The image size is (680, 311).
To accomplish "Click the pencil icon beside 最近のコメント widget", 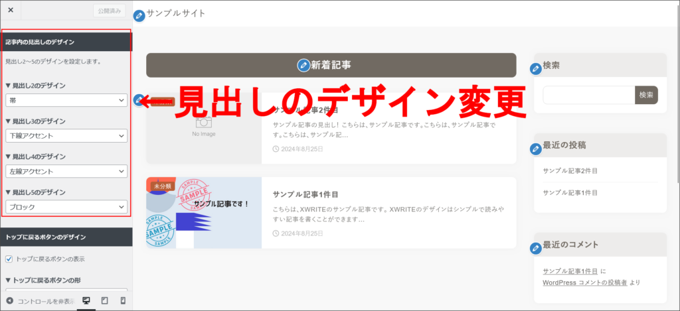I will pyautogui.click(x=536, y=249).
